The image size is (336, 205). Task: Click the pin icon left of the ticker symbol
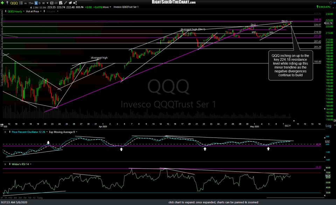point(8,3)
